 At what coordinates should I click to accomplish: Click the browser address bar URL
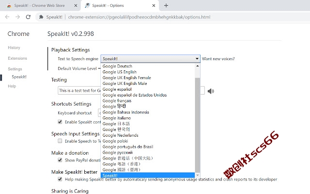pos(139,17)
